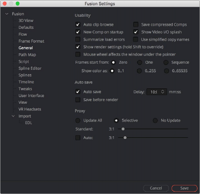Image resolution: width=200 pixels, height=194 pixels.
Task: Save the Fusion settings
Action: pos(184,188)
